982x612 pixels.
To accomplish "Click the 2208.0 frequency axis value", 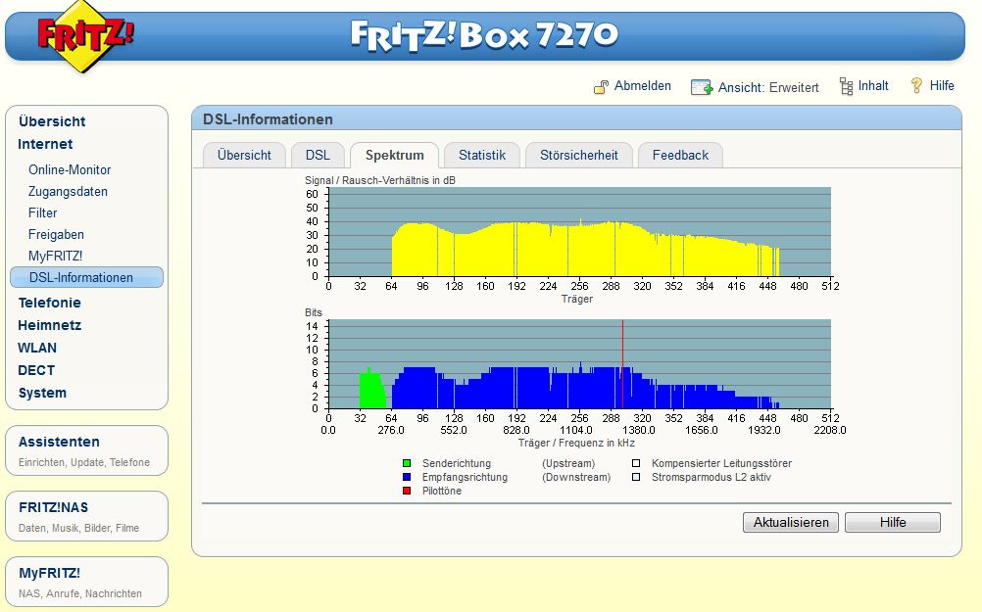I will pos(830,431).
